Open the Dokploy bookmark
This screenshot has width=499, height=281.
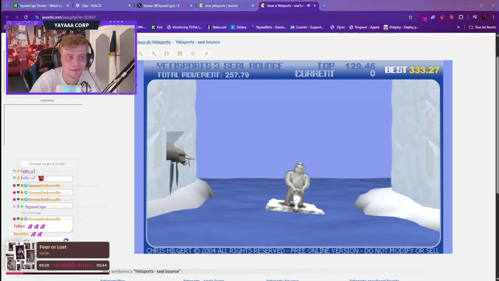pyautogui.click(x=401, y=27)
